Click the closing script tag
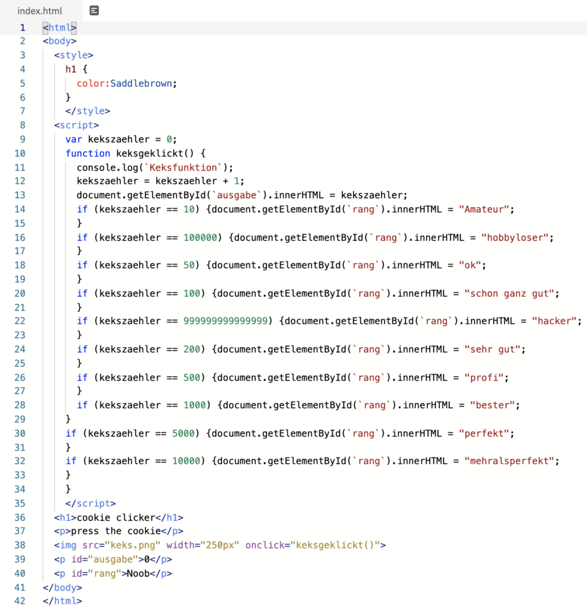 point(91,503)
